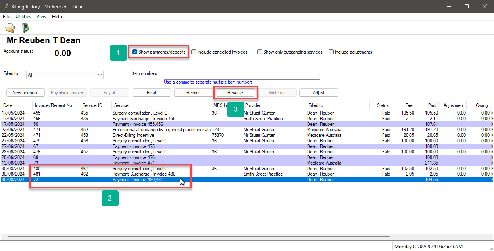The width and height of the screenshot is (494, 251).
Task: Click the Item numbers input field
Action: [242, 75]
